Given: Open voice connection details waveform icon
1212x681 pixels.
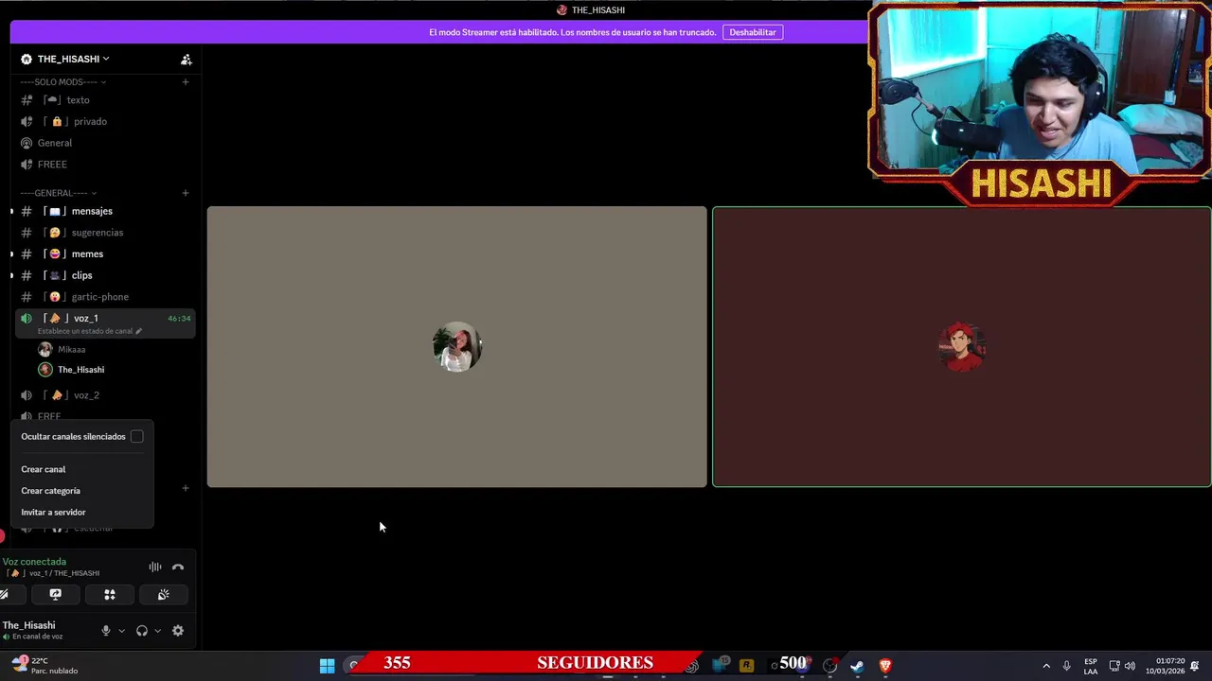Looking at the screenshot, I should 155,567.
